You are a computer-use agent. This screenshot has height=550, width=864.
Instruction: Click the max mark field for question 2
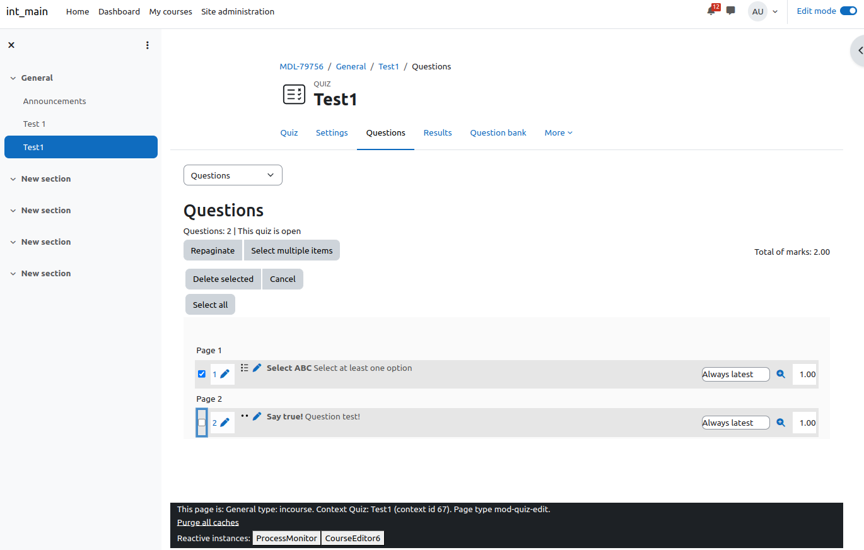(x=805, y=423)
